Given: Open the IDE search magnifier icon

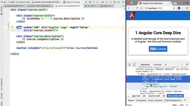Looking at the screenshot, I should point(123,2).
